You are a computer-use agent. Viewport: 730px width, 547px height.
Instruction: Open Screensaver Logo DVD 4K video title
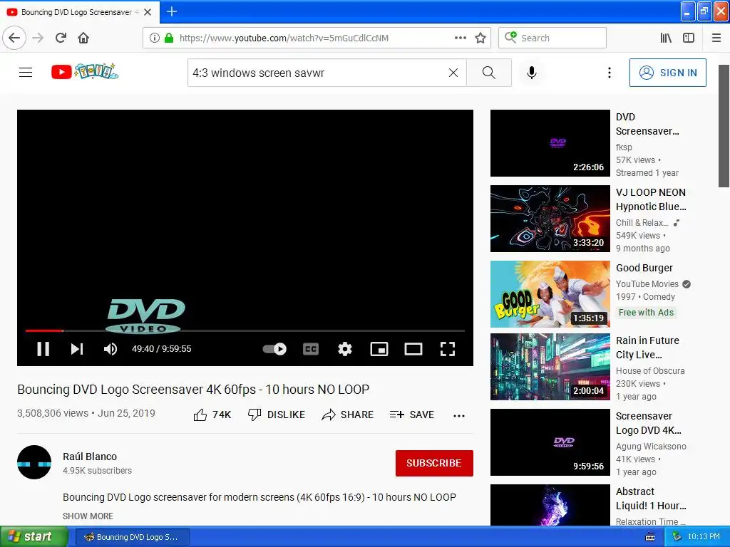(649, 423)
